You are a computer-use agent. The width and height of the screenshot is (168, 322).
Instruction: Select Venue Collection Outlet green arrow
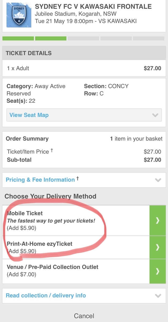[158, 271]
